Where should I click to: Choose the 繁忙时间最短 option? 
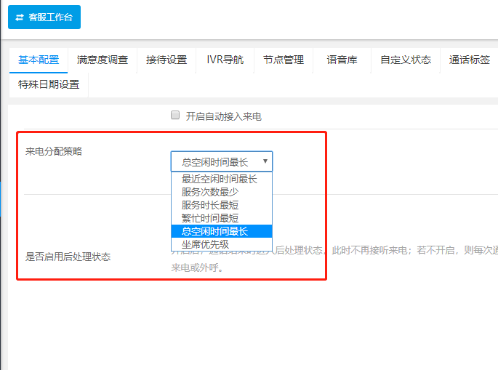tap(210, 218)
